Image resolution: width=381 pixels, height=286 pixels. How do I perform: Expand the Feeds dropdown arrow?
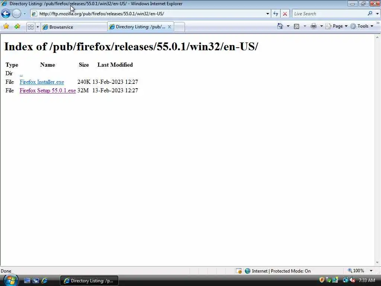[305, 26]
